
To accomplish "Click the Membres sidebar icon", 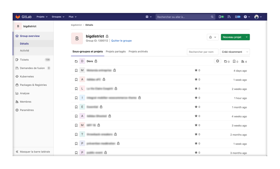I will (17, 102).
